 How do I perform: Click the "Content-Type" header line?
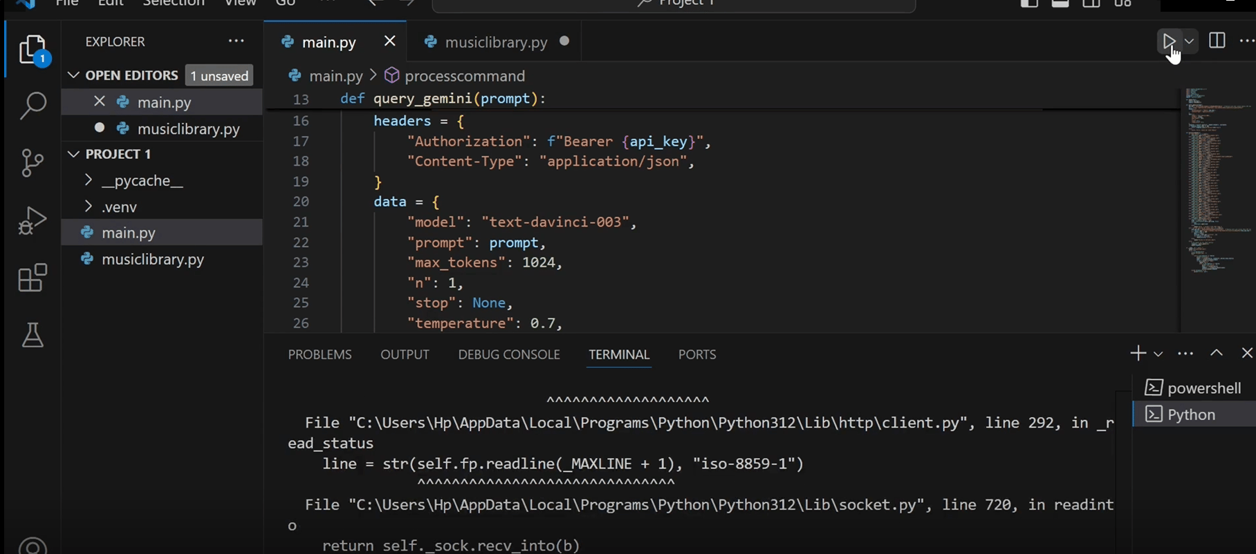[x=551, y=162]
